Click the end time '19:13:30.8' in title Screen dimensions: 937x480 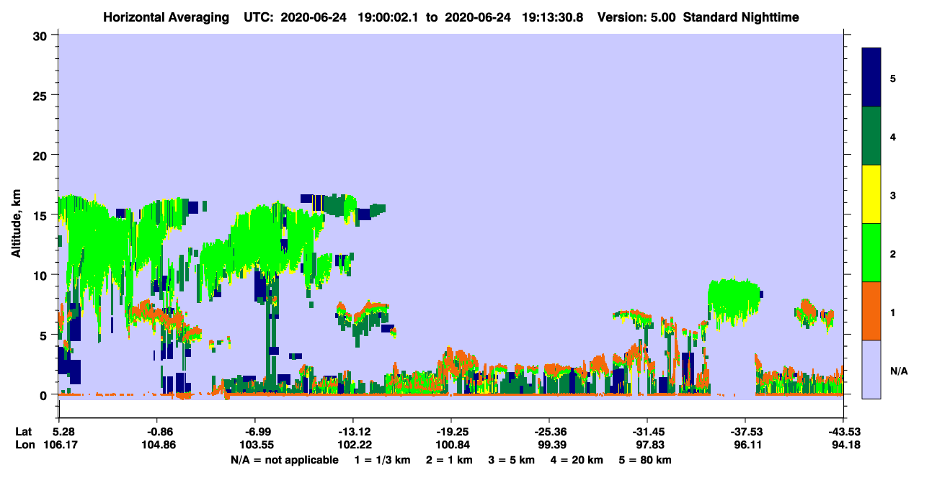coord(555,17)
